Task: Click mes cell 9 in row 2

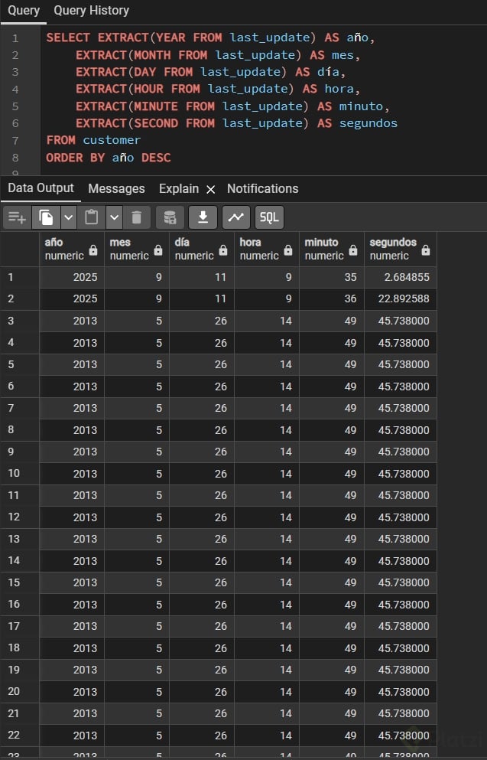Action: coord(137,298)
